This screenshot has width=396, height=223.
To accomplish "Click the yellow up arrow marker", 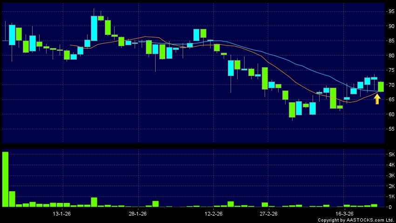I will coord(377,98).
